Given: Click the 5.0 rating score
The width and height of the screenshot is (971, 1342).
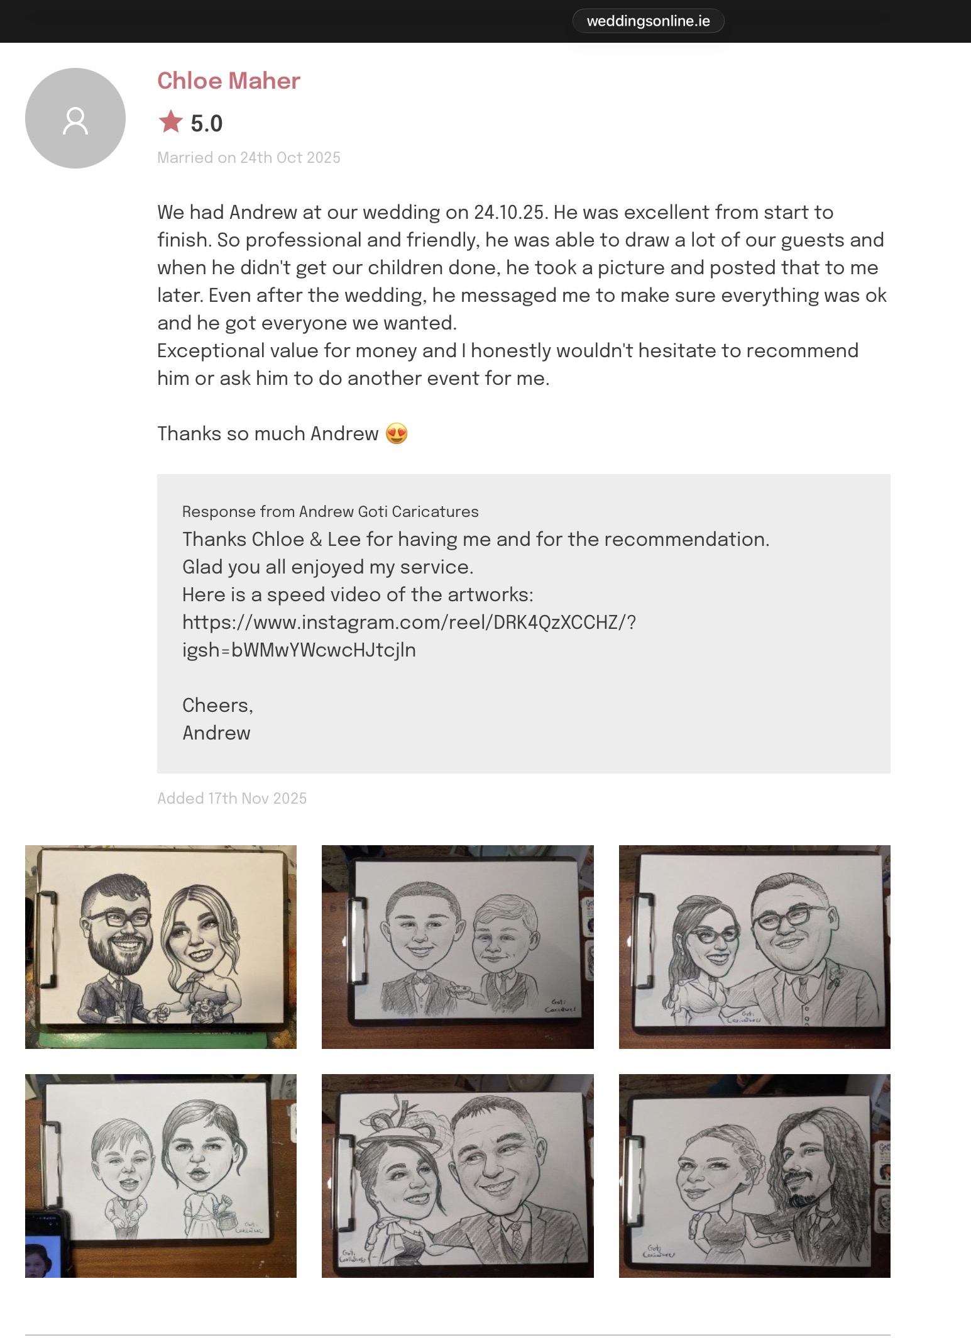Looking at the screenshot, I should point(207,123).
